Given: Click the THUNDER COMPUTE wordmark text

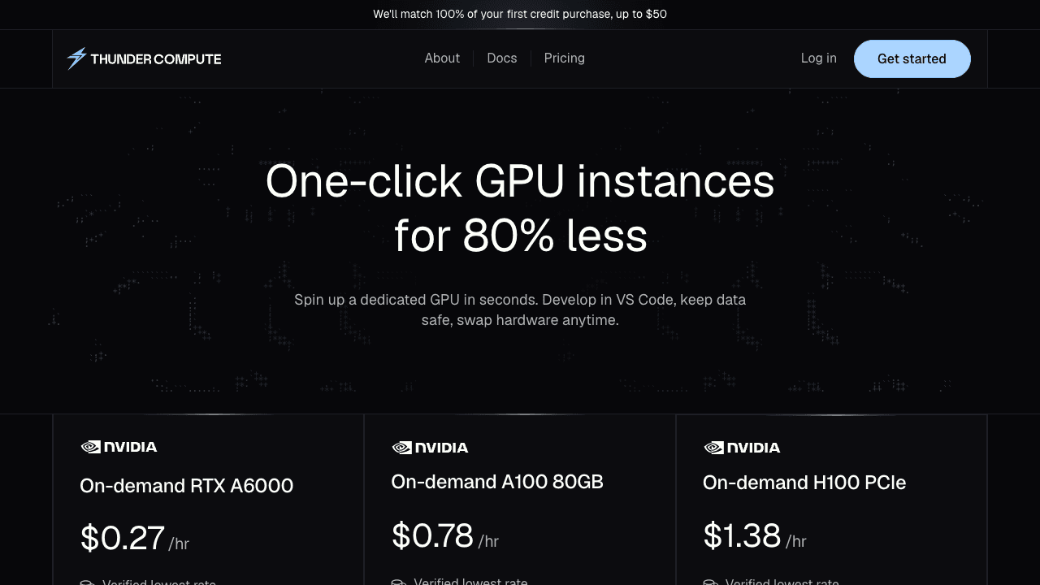Looking at the screenshot, I should pos(156,58).
